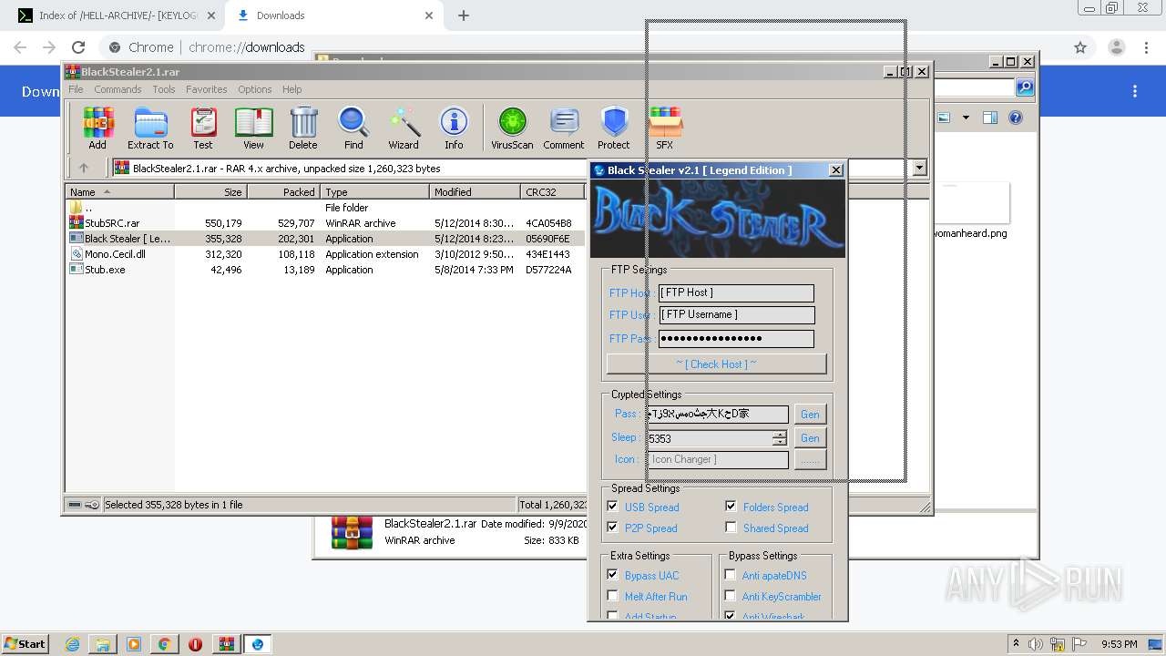This screenshot has height=656, width=1166.
Task: Click Opera icon in the taskbar
Action: tap(195, 644)
